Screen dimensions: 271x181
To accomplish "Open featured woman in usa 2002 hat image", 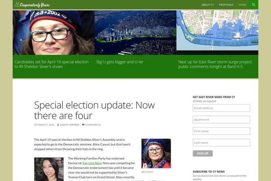I will (x=54, y=33).
